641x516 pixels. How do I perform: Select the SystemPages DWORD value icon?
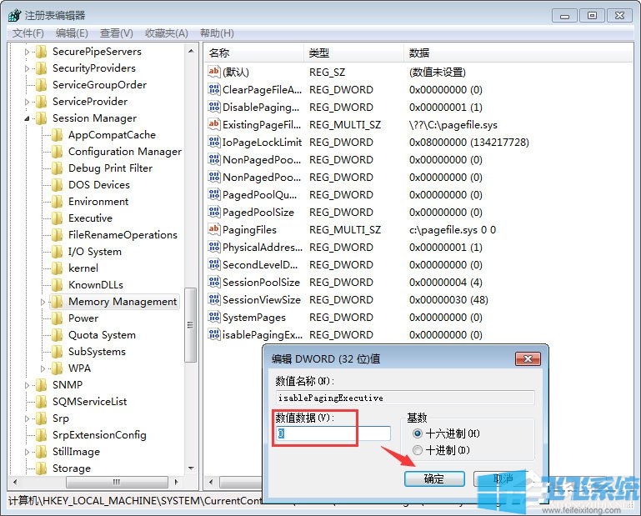pos(213,318)
